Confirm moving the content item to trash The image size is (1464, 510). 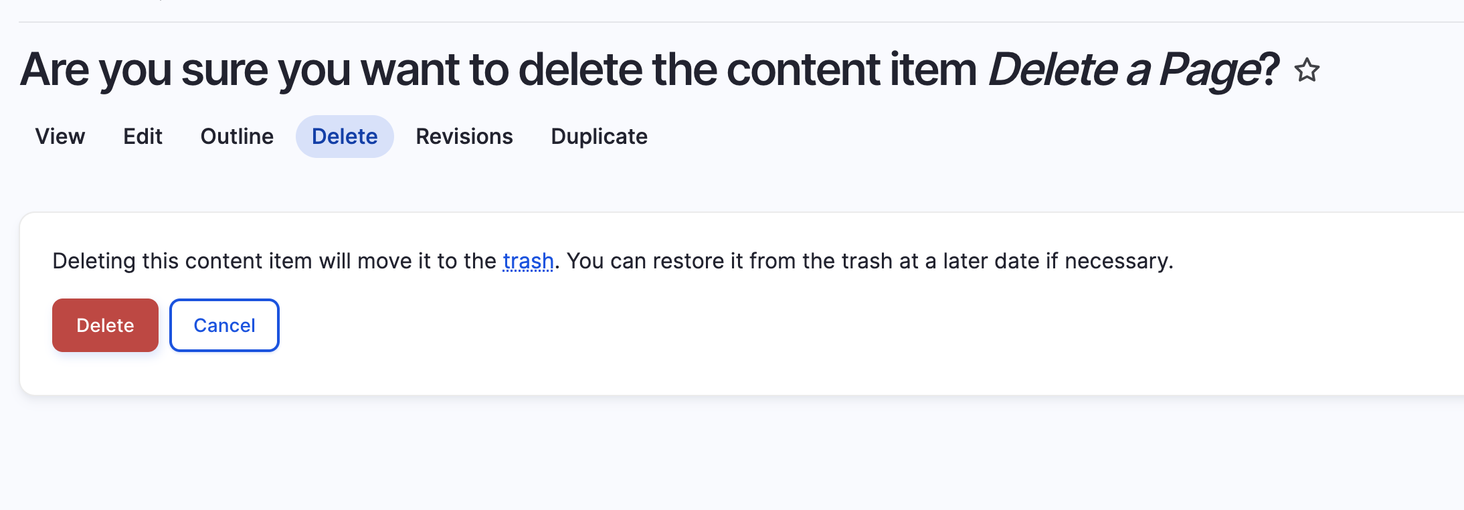pyautogui.click(x=105, y=325)
